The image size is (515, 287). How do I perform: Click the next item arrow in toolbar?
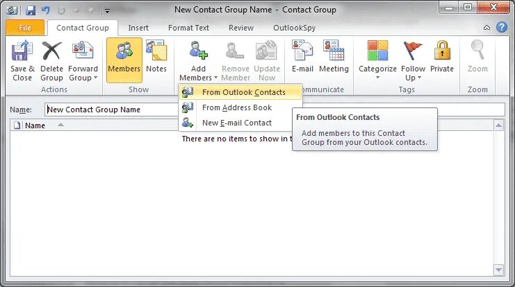[90, 10]
